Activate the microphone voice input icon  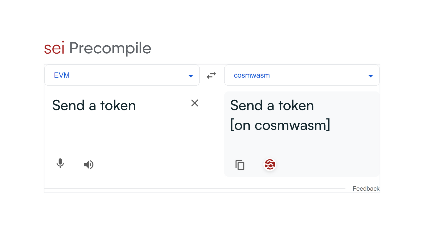coord(60,163)
